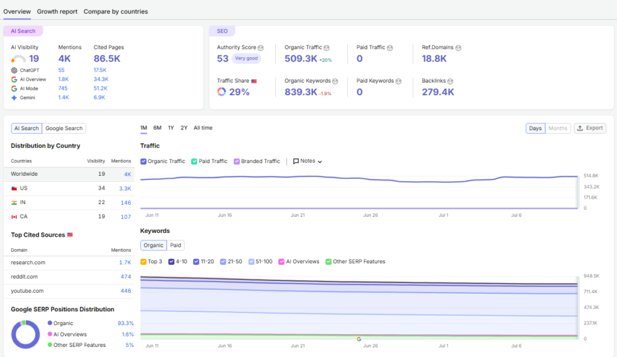
Task: Select the 1Y time range
Action: click(x=171, y=128)
